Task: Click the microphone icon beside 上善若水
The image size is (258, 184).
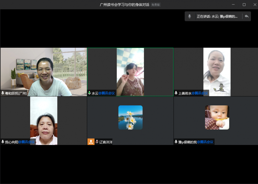Action: coord(176,93)
